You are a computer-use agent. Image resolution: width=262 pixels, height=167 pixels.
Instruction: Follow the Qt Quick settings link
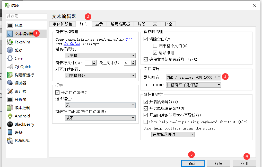pos(72,44)
